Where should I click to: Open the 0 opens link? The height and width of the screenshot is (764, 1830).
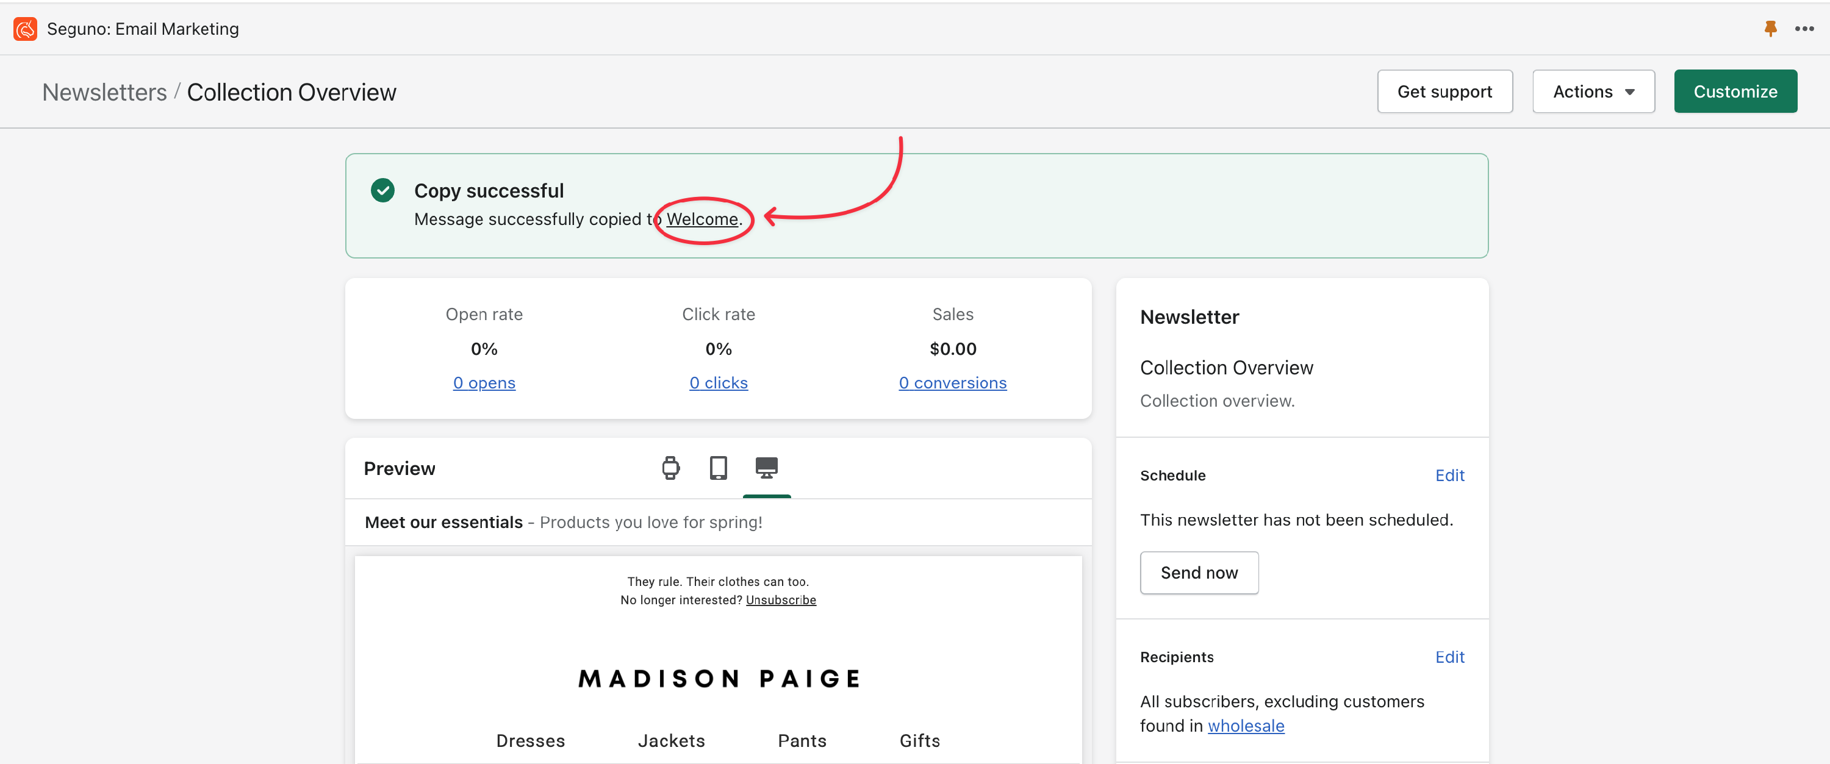click(484, 383)
